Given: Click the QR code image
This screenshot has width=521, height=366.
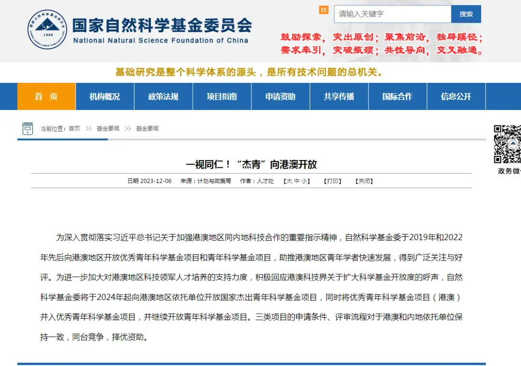Looking at the screenshot, I should pos(507,144).
